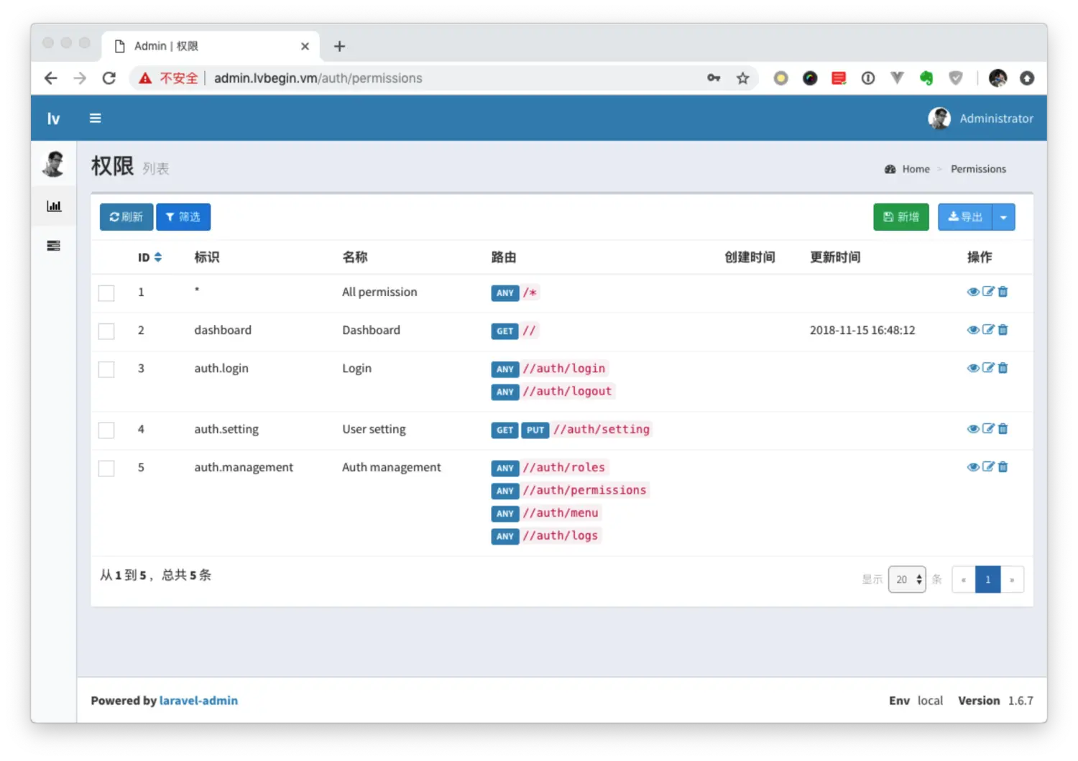1078x761 pixels.
Task: Go to the next page arrow
Action: point(1012,579)
